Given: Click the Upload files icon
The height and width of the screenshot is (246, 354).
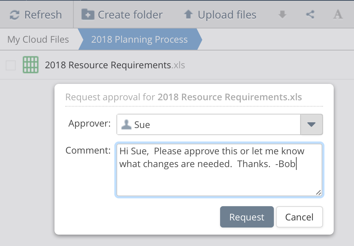Looking at the screenshot, I should (189, 15).
